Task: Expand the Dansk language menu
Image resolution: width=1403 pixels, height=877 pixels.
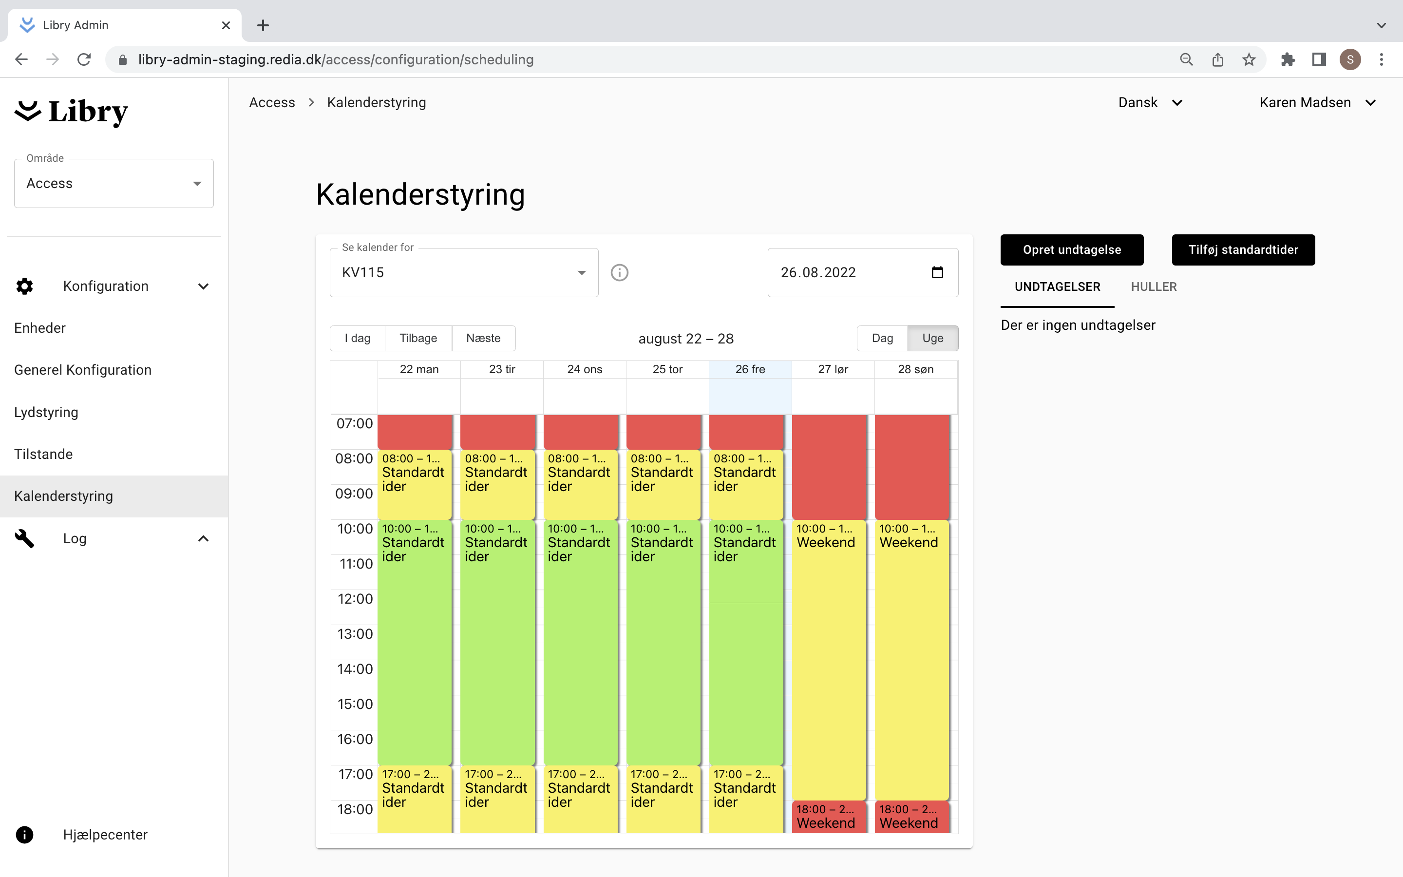Action: [x=1150, y=103]
